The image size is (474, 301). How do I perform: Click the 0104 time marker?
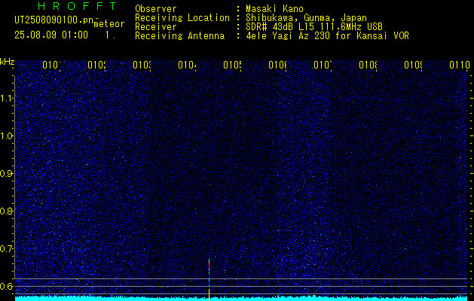[x=187, y=65]
